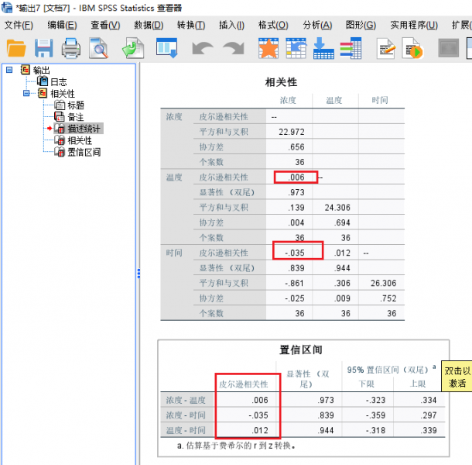
Task: Click the pane splitter dotted handle
Action: point(139,274)
